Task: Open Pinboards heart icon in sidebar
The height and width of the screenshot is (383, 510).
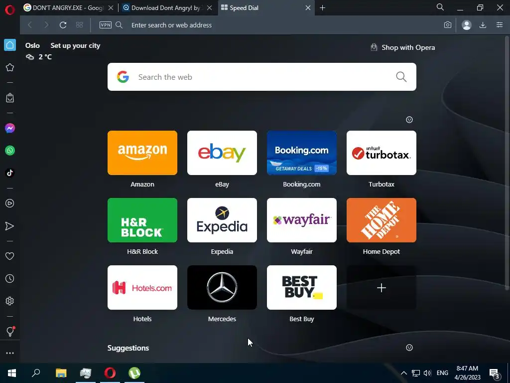Action: [10, 256]
